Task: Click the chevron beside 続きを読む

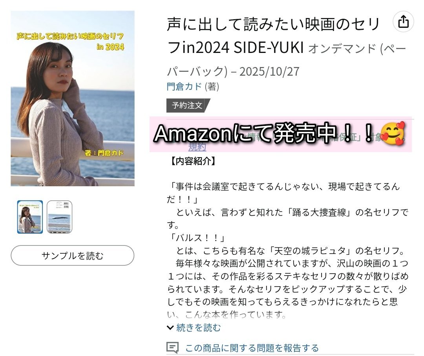Action: (170, 328)
